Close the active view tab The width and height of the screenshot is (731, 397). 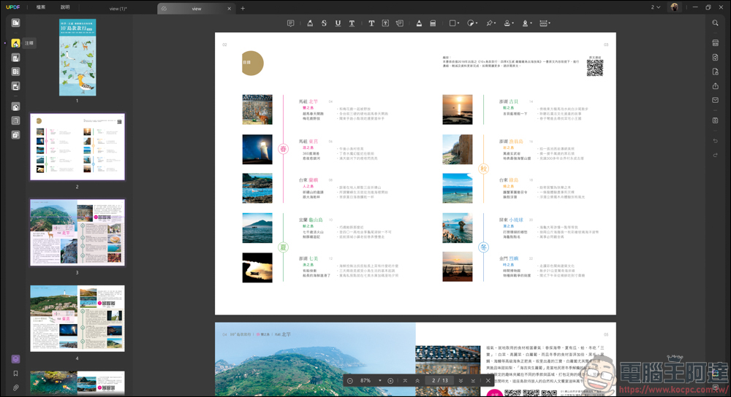click(x=230, y=8)
